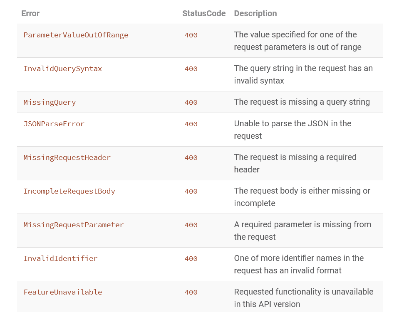Click the InvalidQuerySyntax error name
The width and height of the screenshot is (414, 312).
(x=62, y=69)
